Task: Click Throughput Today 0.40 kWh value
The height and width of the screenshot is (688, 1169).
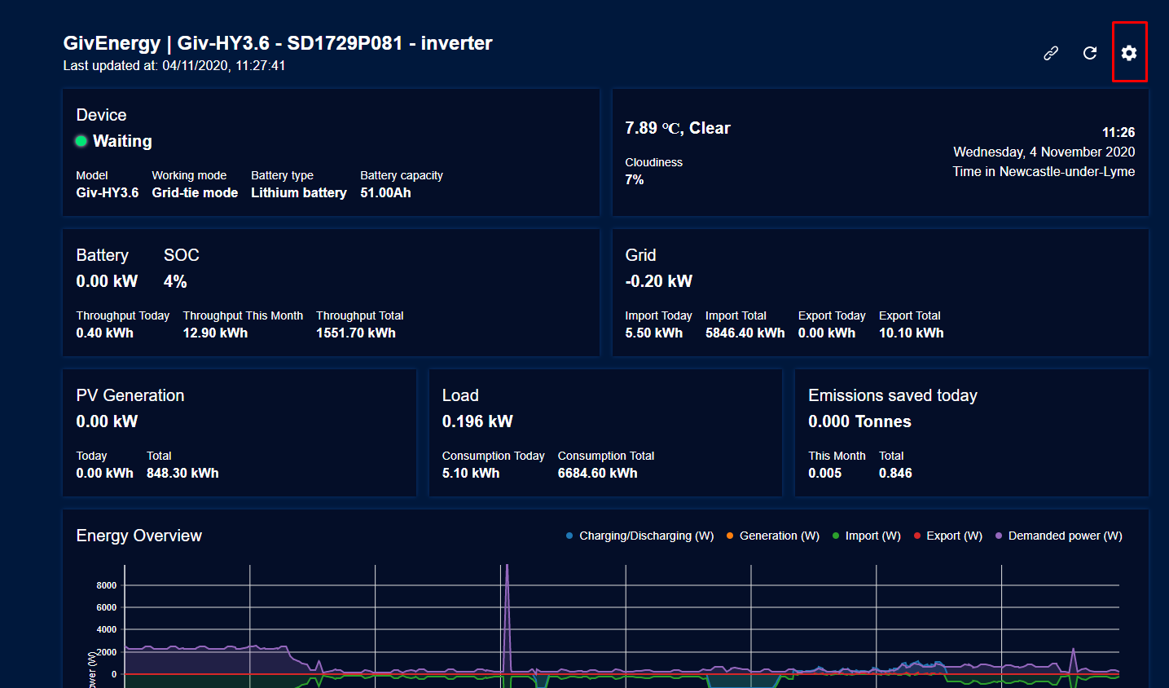Action: point(105,333)
